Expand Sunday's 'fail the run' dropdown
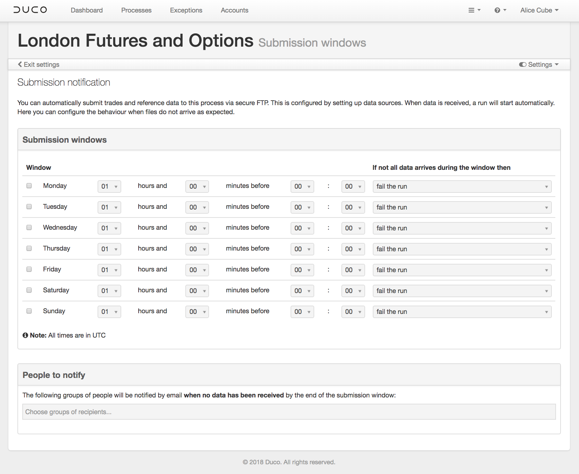This screenshot has width=579, height=474. coord(462,312)
